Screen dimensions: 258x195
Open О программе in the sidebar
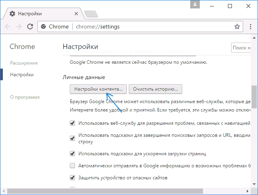25,97
